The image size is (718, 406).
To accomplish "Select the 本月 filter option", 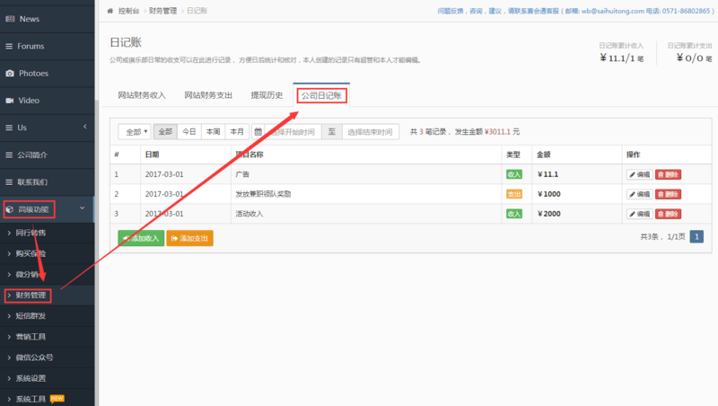I will coord(237,131).
